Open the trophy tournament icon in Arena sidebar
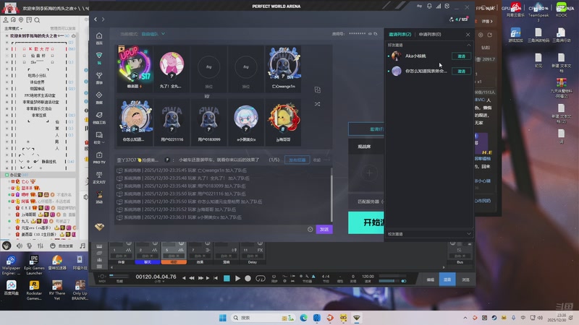 [99, 75]
